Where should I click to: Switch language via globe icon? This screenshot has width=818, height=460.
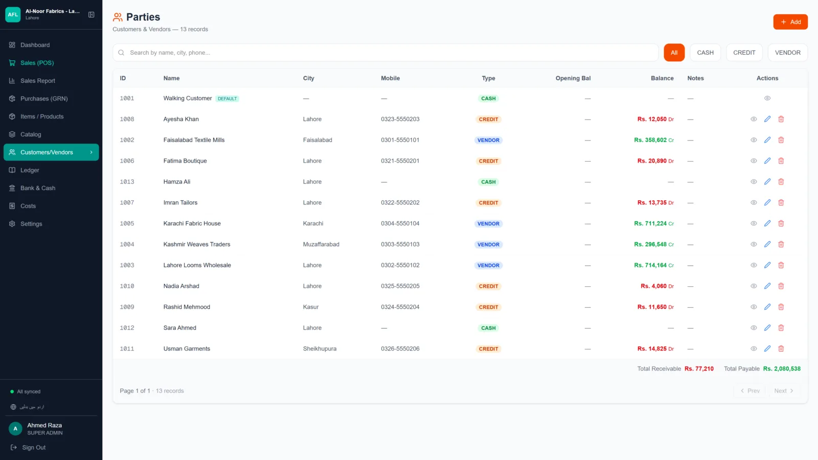pyautogui.click(x=13, y=407)
